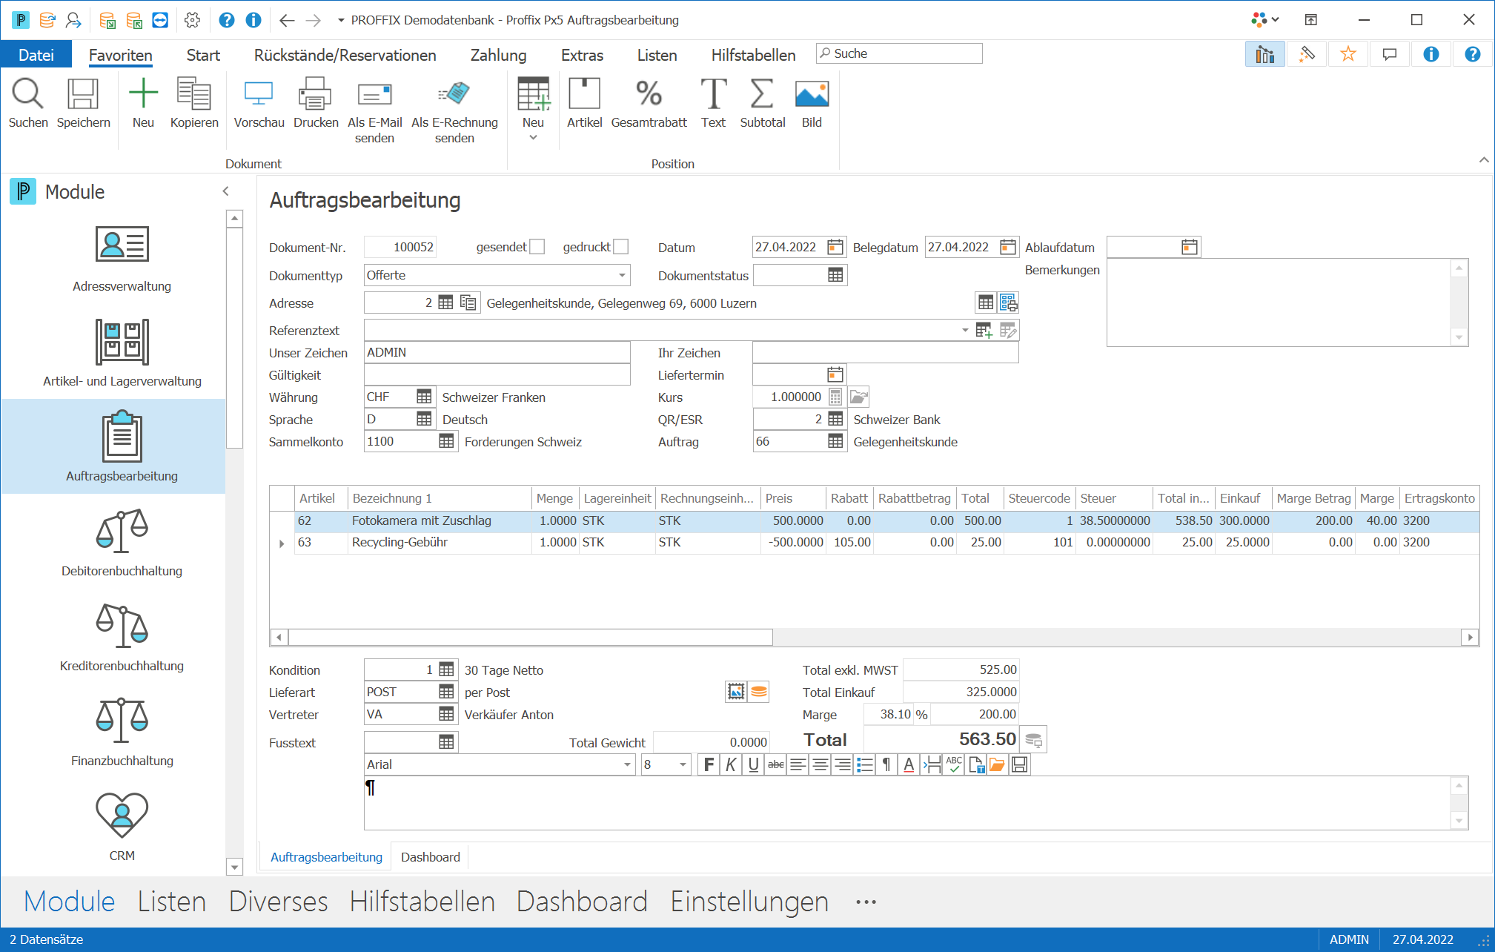1495x952 pixels.
Task: Open the Dokumenttyp Offerte dropdown
Action: [x=622, y=275]
